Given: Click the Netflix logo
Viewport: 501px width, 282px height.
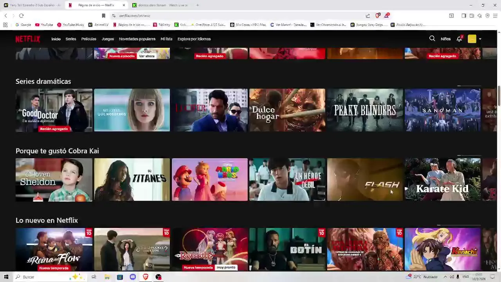Looking at the screenshot, I should click(28, 39).
